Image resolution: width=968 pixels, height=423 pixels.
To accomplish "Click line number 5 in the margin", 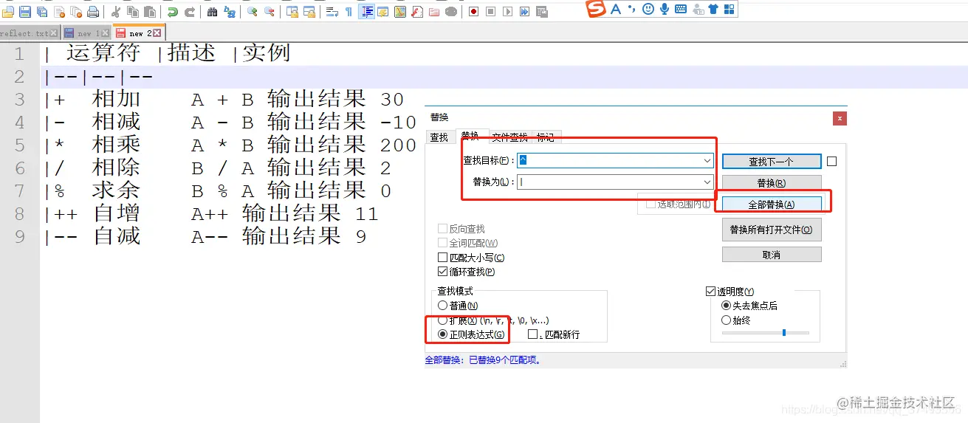I will click(19, 145).
